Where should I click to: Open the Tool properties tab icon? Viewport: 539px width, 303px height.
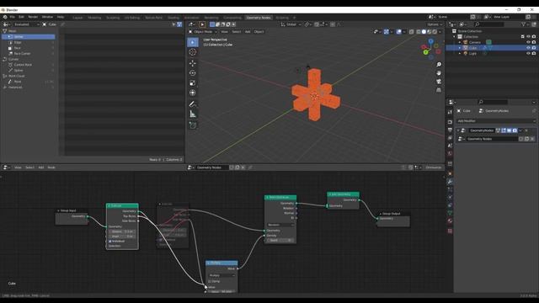point(450,112)
